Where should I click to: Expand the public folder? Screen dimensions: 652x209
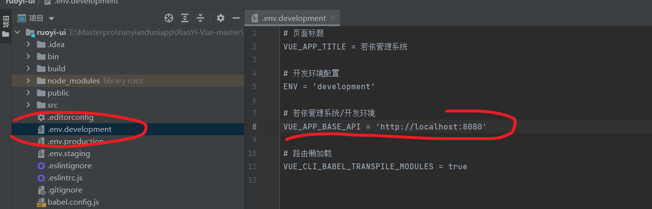tap(28, 93)
